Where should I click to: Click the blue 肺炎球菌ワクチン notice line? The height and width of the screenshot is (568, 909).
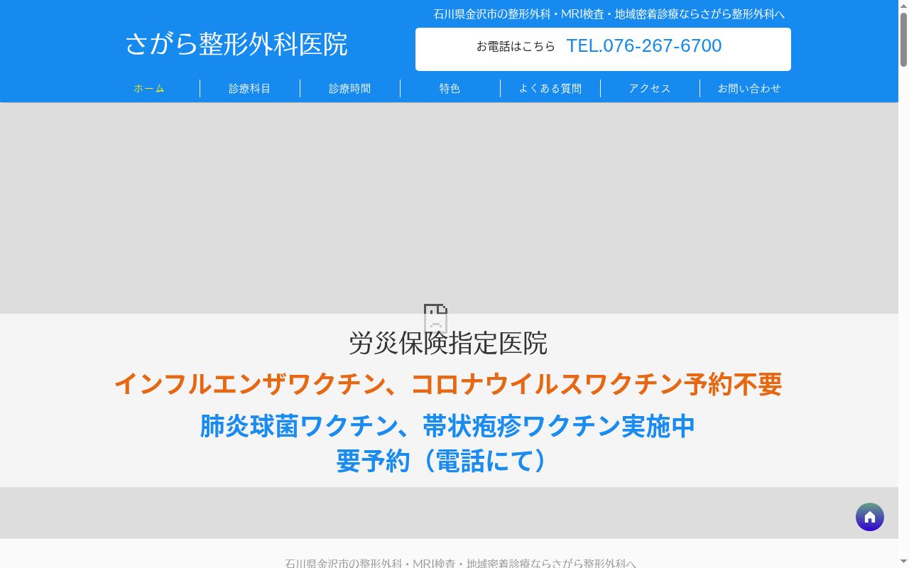coord(447,426)
